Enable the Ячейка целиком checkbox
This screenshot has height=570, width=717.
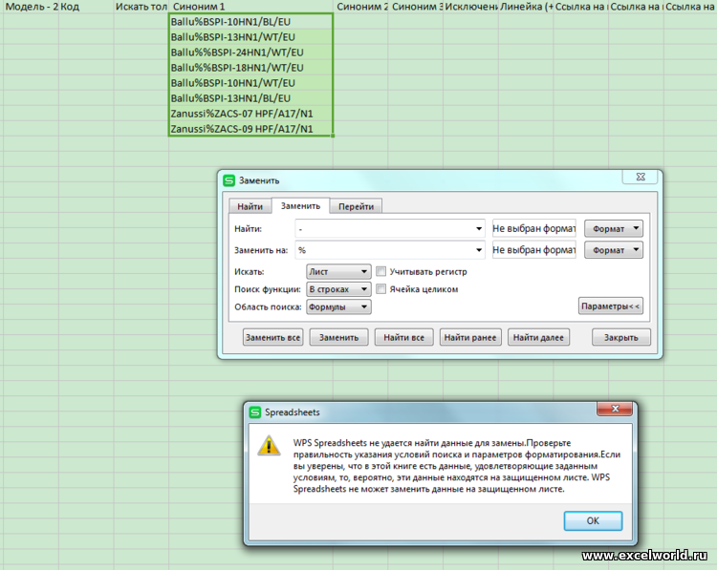pyautogui.click(x=380, y=289)
